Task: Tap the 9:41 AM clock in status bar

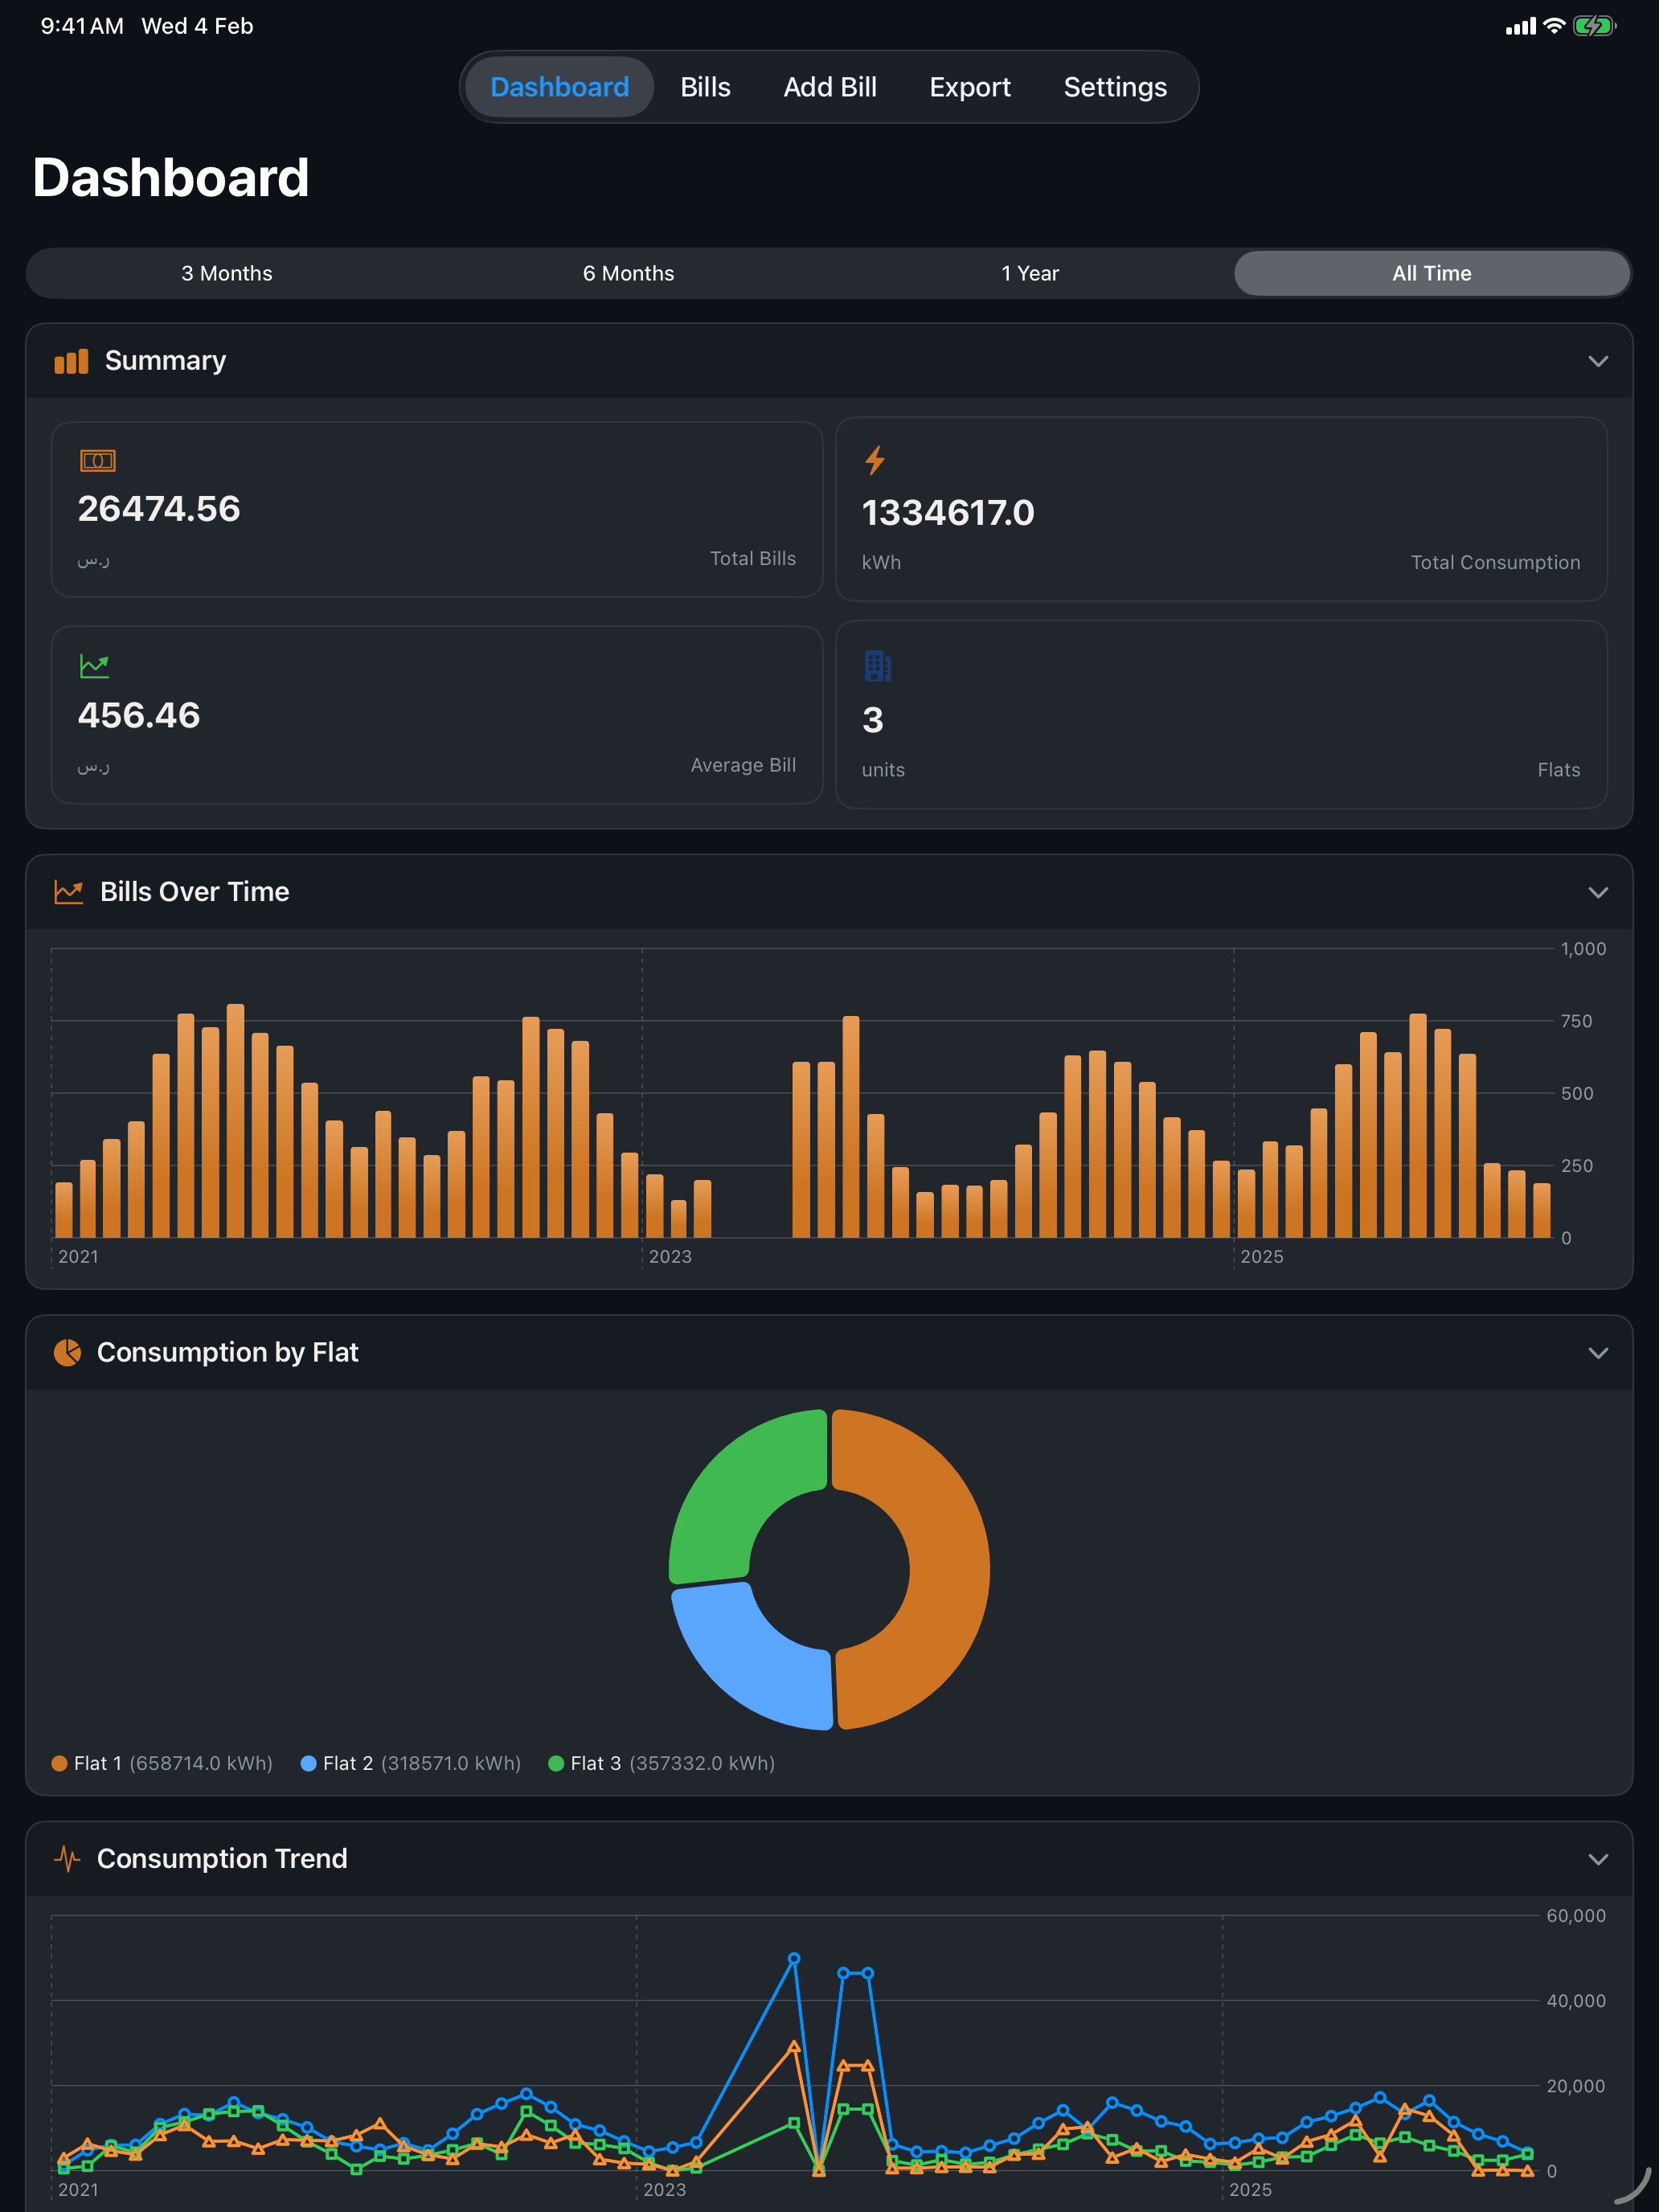Action: point(82,26)
